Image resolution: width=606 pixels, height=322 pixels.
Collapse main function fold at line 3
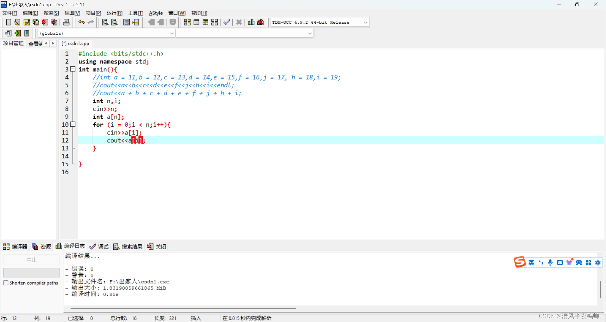pyautogui.click(x=73, y=69)
